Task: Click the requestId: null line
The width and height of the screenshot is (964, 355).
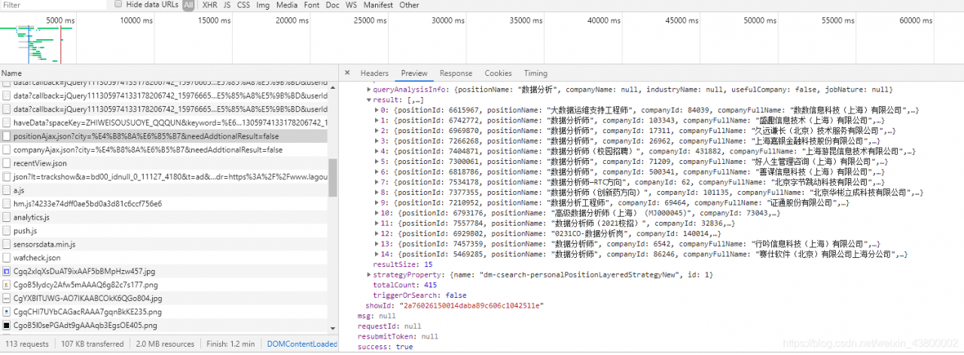Action: 389,326
